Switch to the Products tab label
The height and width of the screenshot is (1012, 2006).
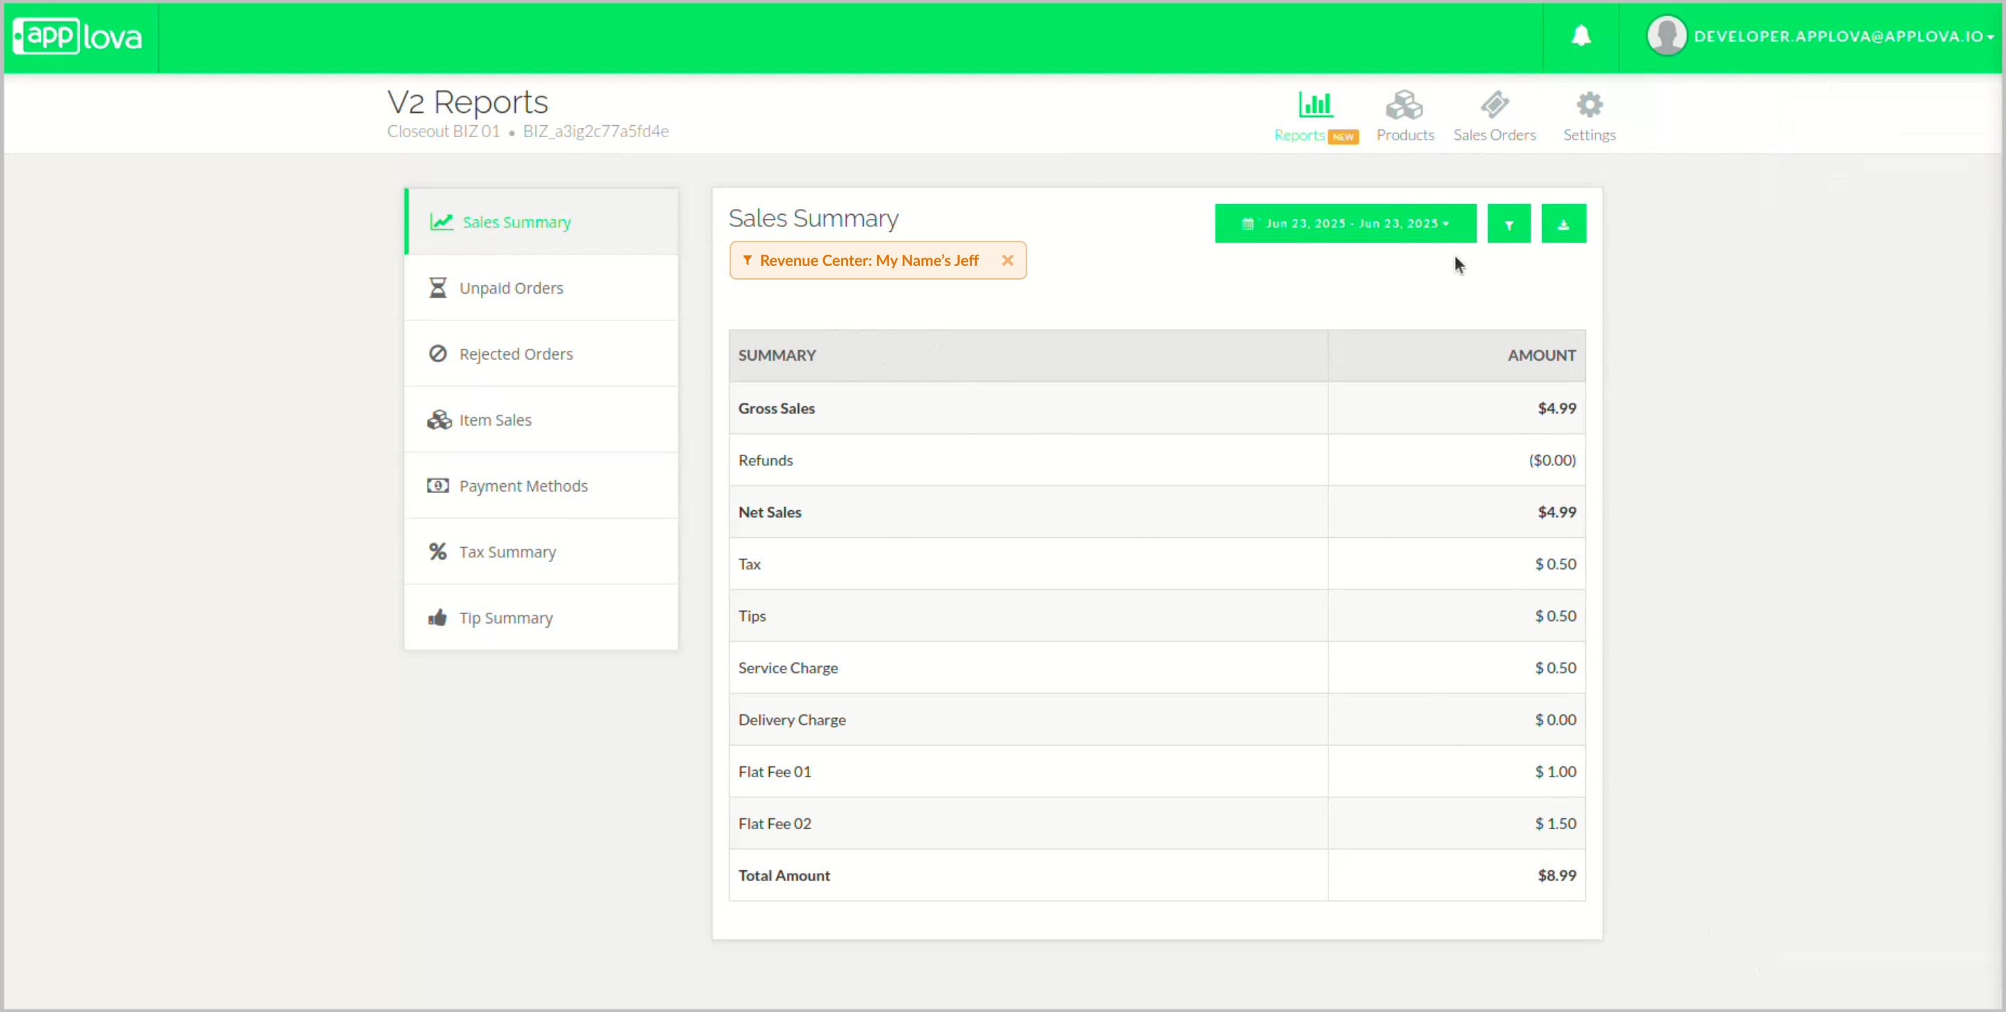point(1405,136)
